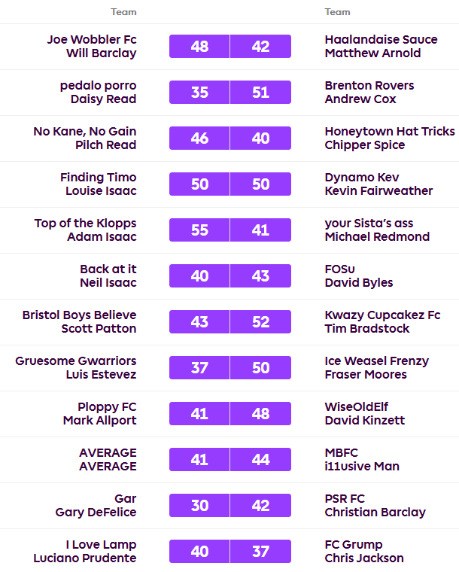Open PSR FC team by Christian Barclay

pyautogui.click(x=345, y=499)
